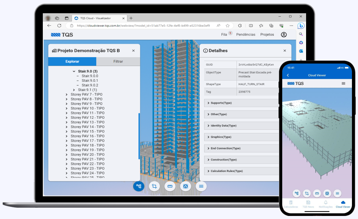Select the section crop tool in desktop viewer
This screenshot has height=219, width=358.
(x=154, y=186)
